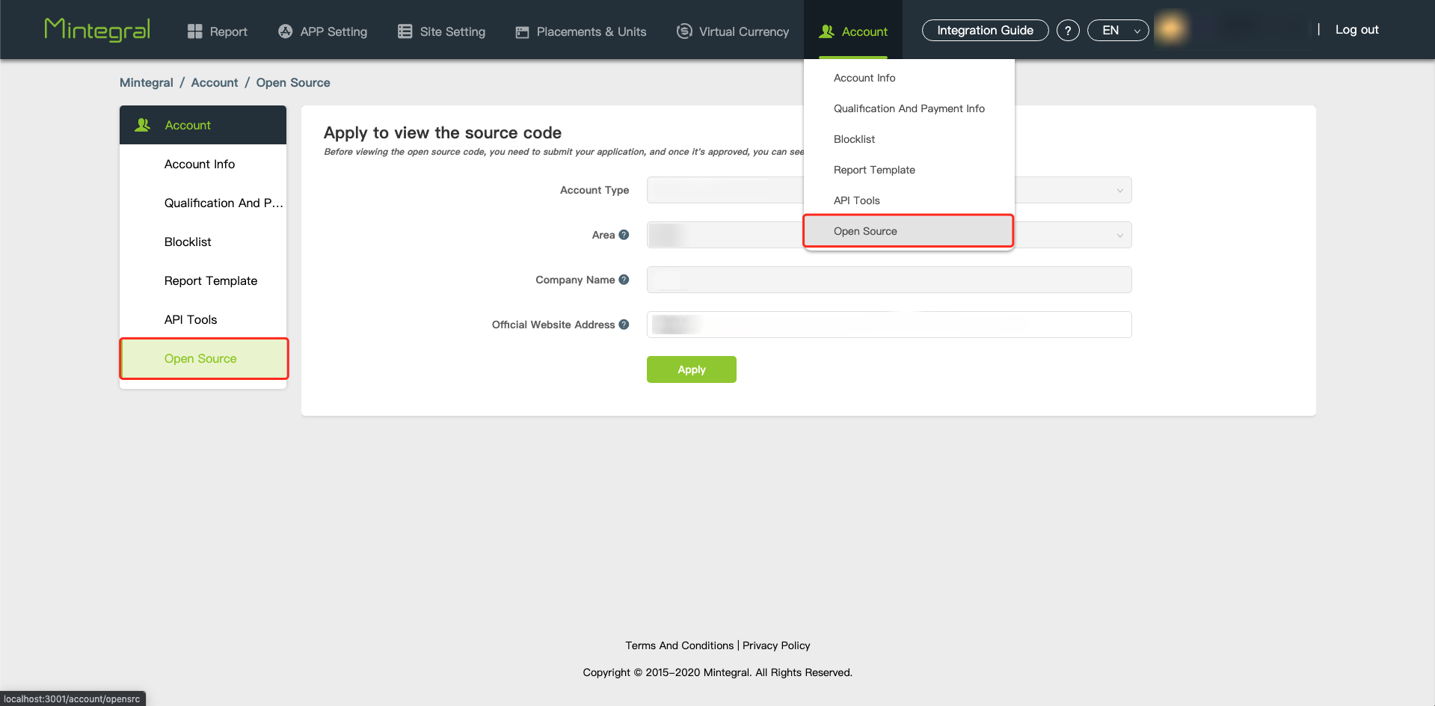Click the Virtual Currency coin icon
Screen dimensions: 1435x706
point(683,31)
